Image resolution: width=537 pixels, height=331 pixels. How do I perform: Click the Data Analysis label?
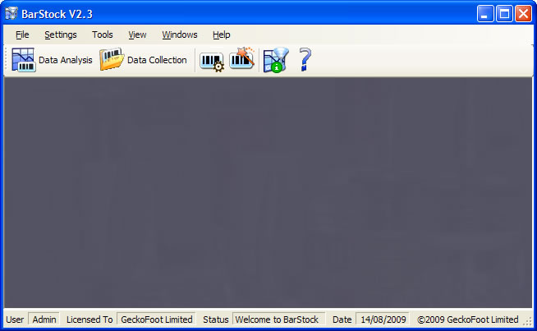[66, 60]
